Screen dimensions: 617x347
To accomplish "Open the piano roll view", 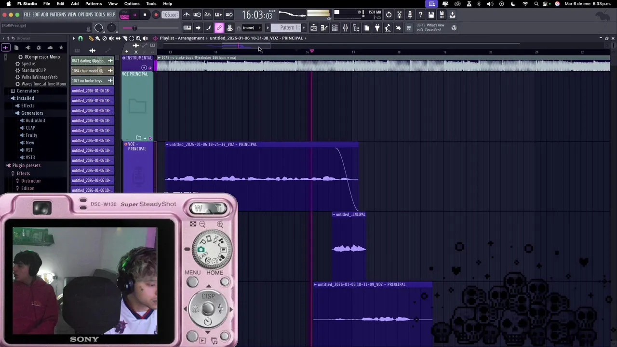I will [x=324, y=27].
